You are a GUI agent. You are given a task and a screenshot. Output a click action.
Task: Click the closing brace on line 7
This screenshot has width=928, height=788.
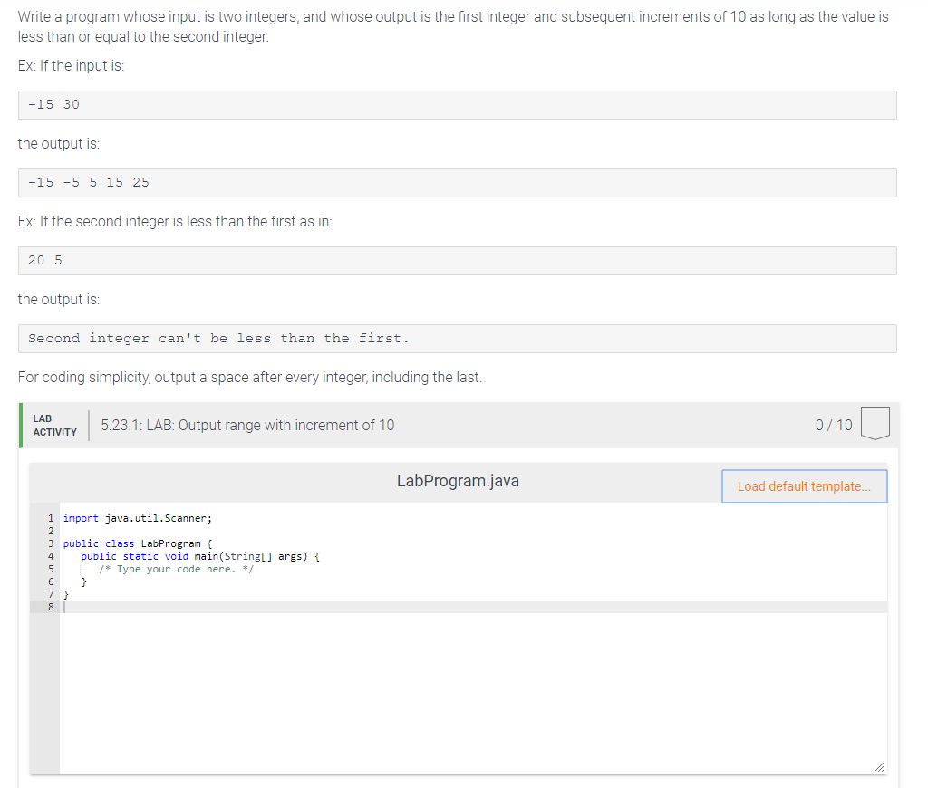tap(65, 593)
